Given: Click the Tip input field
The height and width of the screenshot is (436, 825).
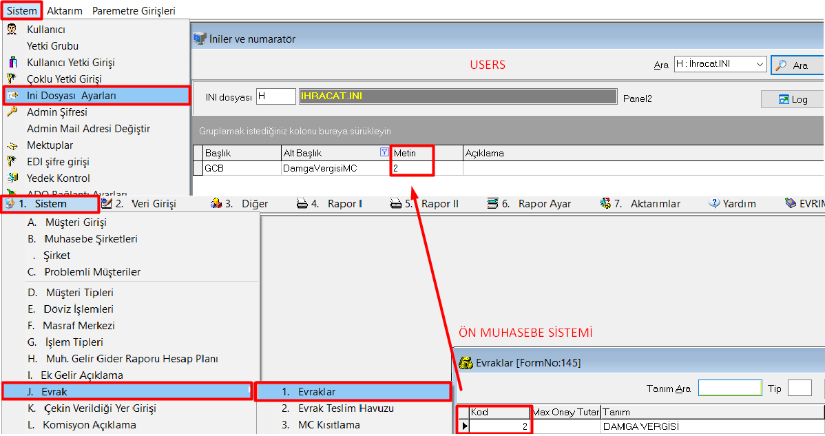Looking at the screenshot, I should [x=800, y=388].
